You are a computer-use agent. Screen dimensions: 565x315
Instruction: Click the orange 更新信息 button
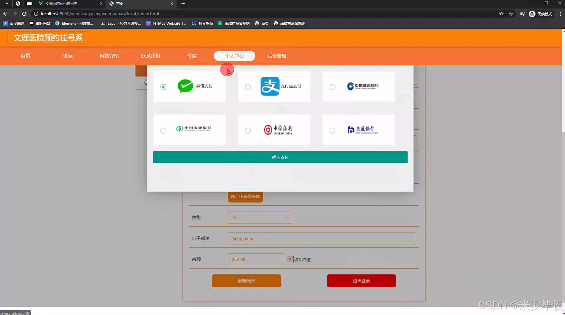pos(246,281)
